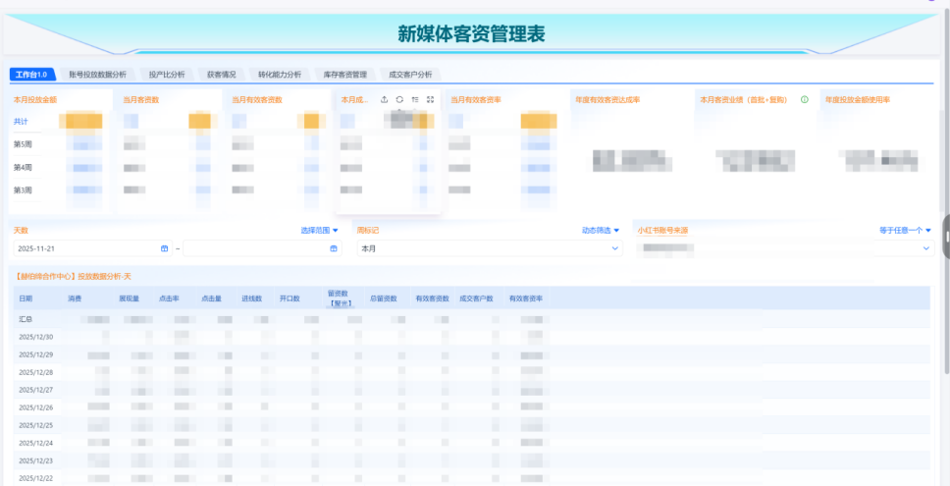The width and height of the screenshot is (950, 486).
Task: Open the start date calendar icon
Action: click(165, 248)
